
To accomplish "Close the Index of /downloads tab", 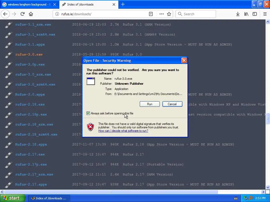I will pos(114,4).
